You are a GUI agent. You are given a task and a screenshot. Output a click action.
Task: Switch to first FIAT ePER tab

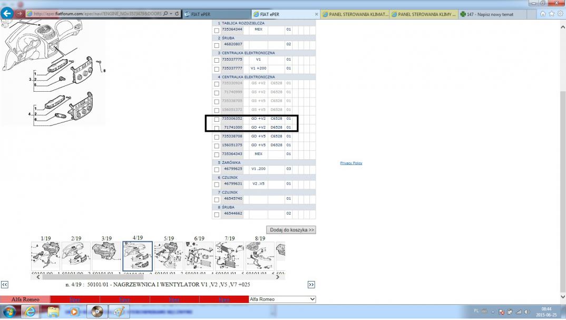217,14
